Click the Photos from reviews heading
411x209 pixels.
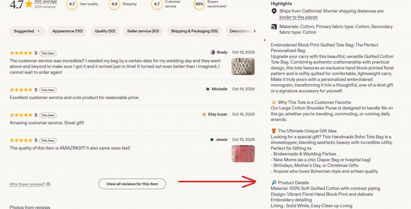[x=30, y=207]
